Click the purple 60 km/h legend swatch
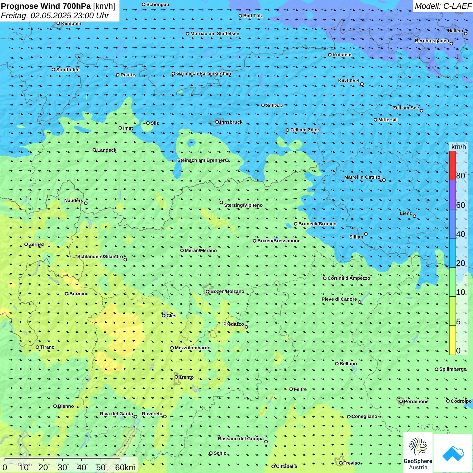 click(x=452, y=194)
